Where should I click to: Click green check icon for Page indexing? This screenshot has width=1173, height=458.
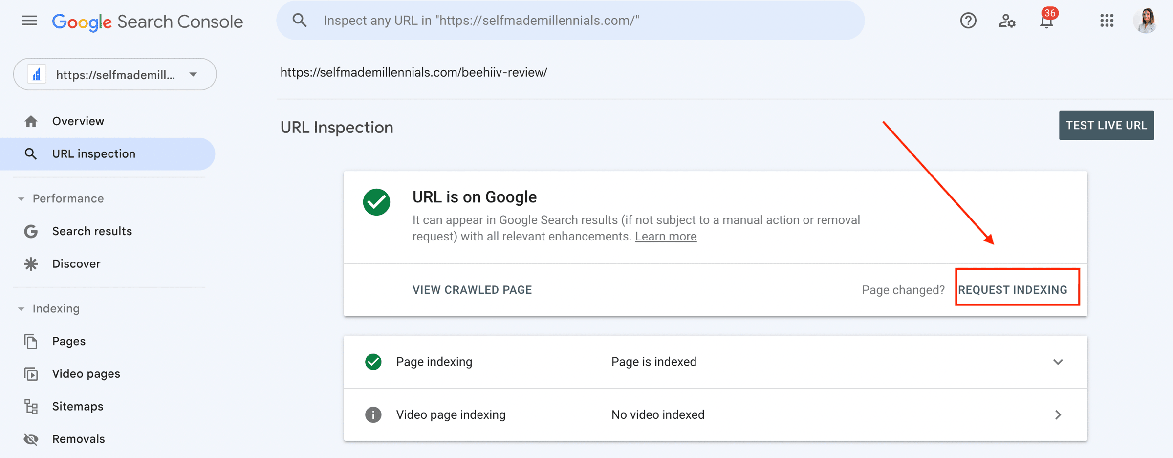(373, 362)
